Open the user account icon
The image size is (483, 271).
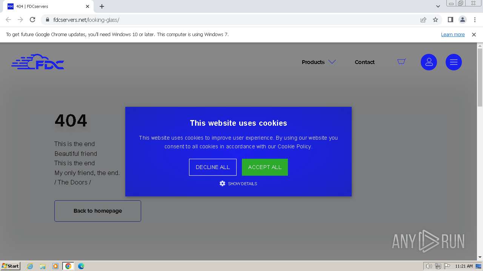point(429,62)
